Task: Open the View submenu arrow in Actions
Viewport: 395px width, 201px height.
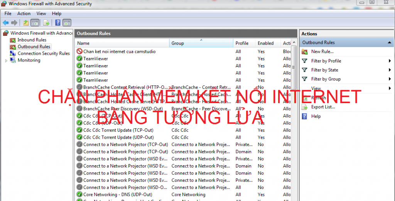Action: [x=390, y=88]
